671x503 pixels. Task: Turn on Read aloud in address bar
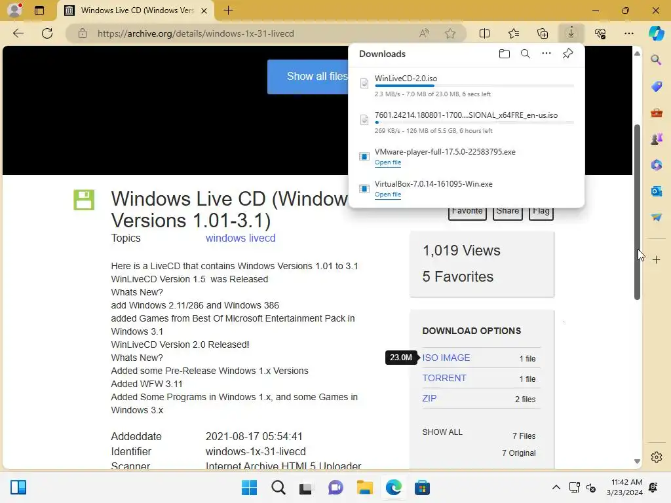(424, 33)
